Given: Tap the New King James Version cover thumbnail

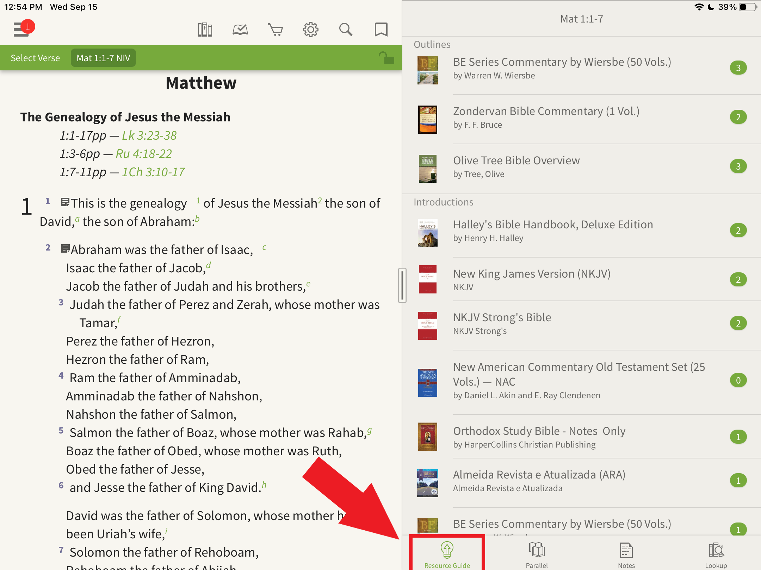Looking at the screenshot, I should pos(427,279).
